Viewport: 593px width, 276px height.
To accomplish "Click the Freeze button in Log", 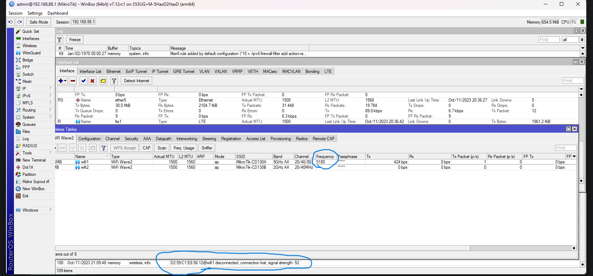I will pos(75,40).
